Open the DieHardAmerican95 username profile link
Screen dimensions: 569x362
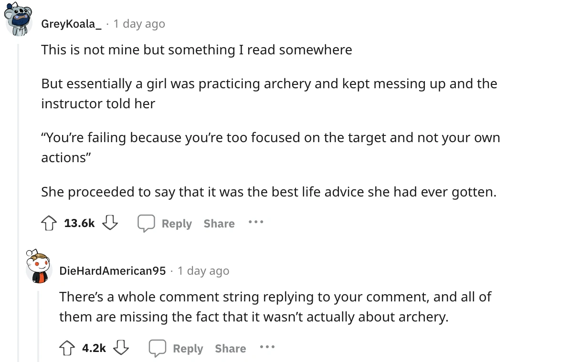(112, 271)
